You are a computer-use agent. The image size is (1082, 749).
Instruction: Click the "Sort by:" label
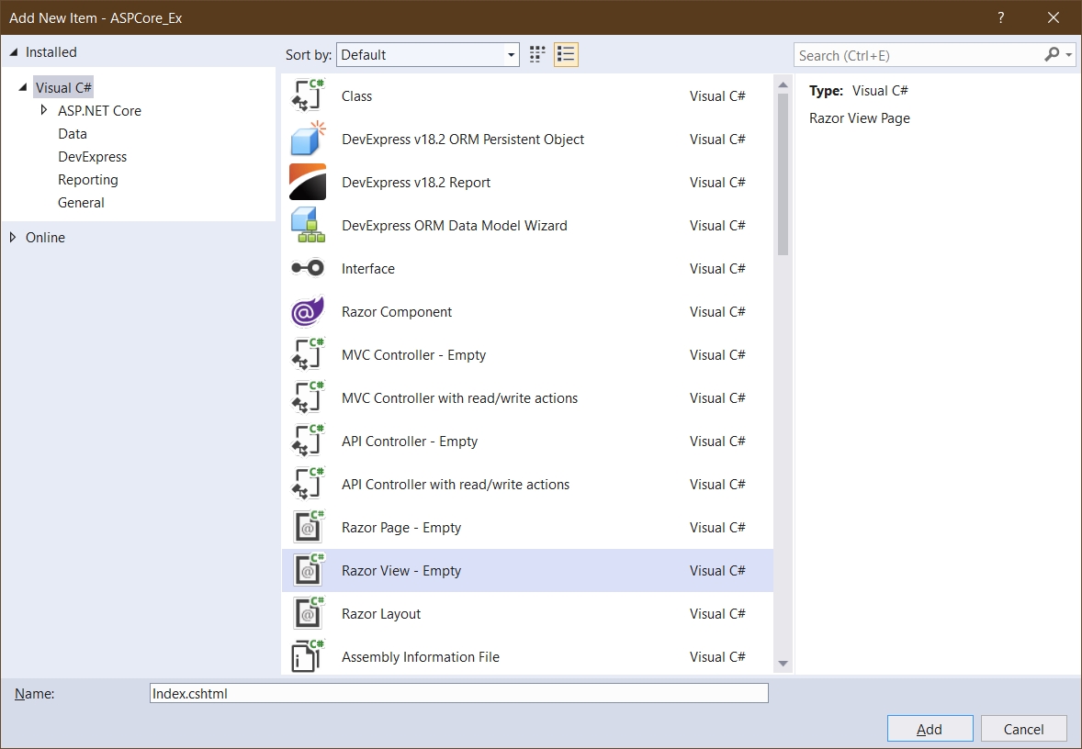pos(309,54)
